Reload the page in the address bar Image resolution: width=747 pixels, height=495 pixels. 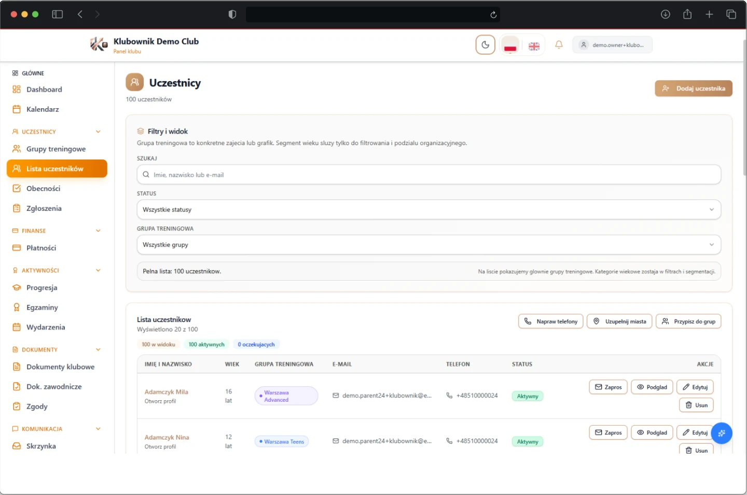493,14
